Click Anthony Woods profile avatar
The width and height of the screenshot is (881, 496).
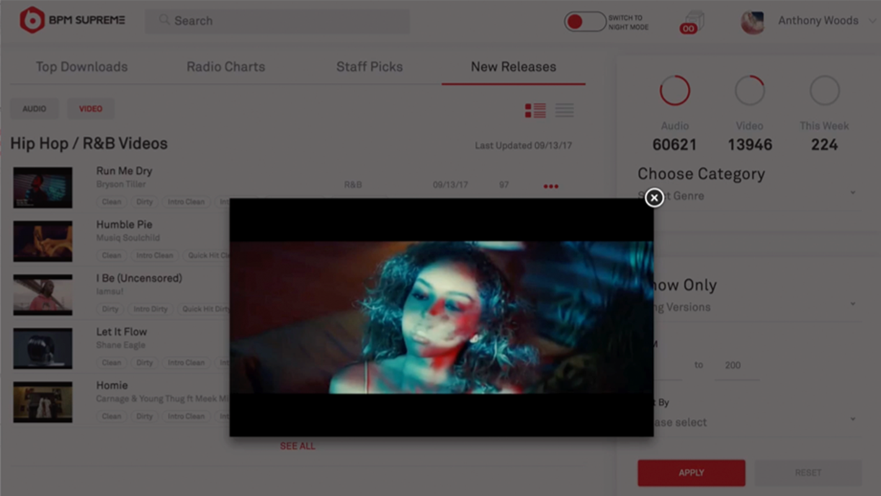coord(753,22)
